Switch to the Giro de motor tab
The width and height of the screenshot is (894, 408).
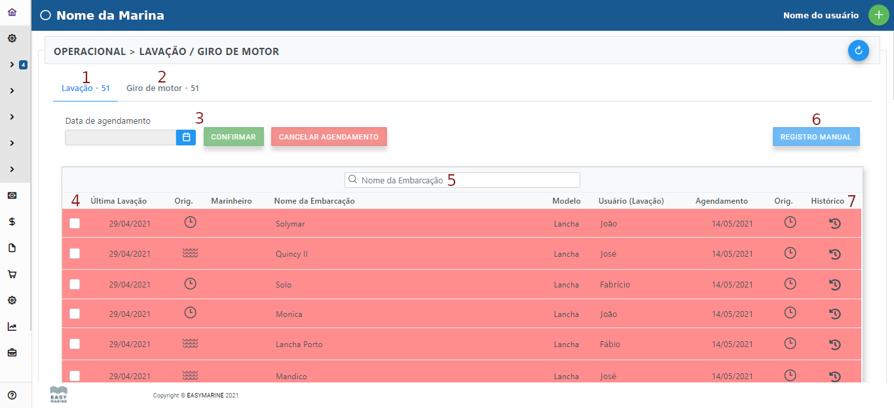[x=162, y=88]
